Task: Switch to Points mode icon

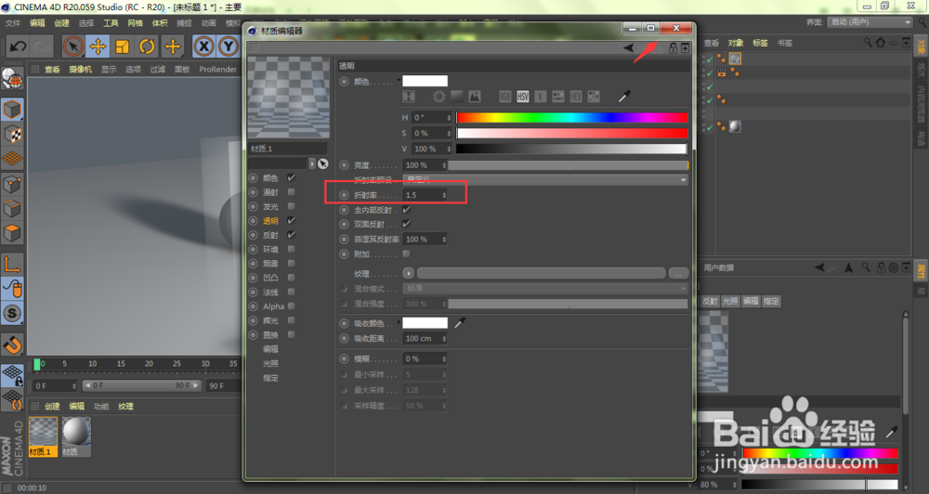Action: 12,184
